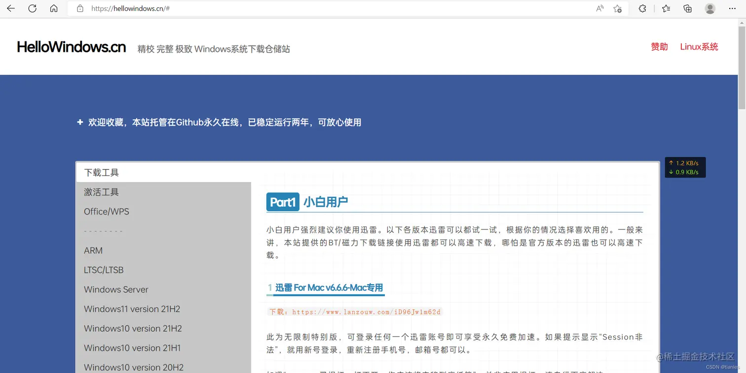Open Read aloud from the address bar

click(x=598, y=8)
